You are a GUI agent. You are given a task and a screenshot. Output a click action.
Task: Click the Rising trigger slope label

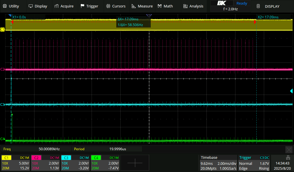264,168
